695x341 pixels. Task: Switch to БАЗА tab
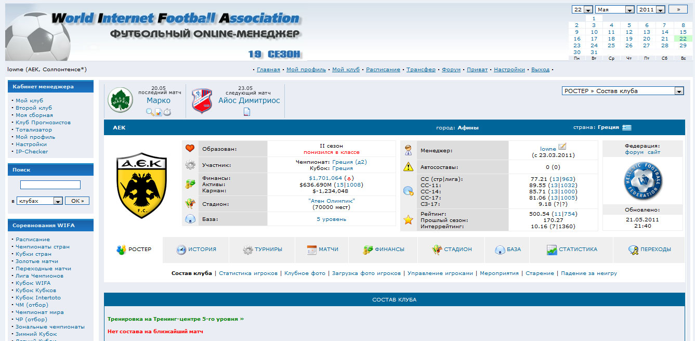pyautogui.click(x=507, y=250)
